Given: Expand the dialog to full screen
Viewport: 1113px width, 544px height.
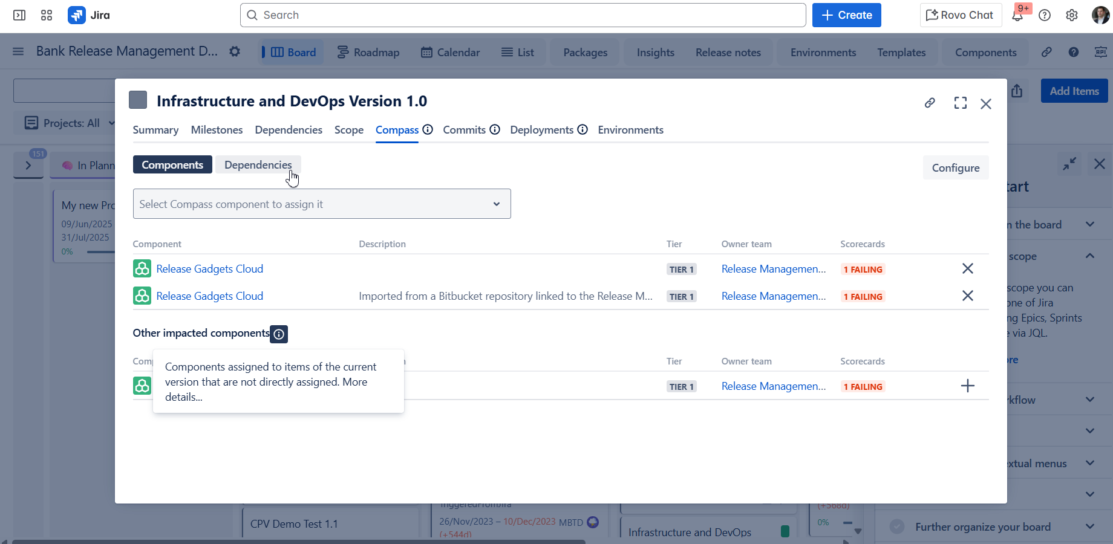Looking at the screenshot, I should pyautogui.click(x=960, y=103).
